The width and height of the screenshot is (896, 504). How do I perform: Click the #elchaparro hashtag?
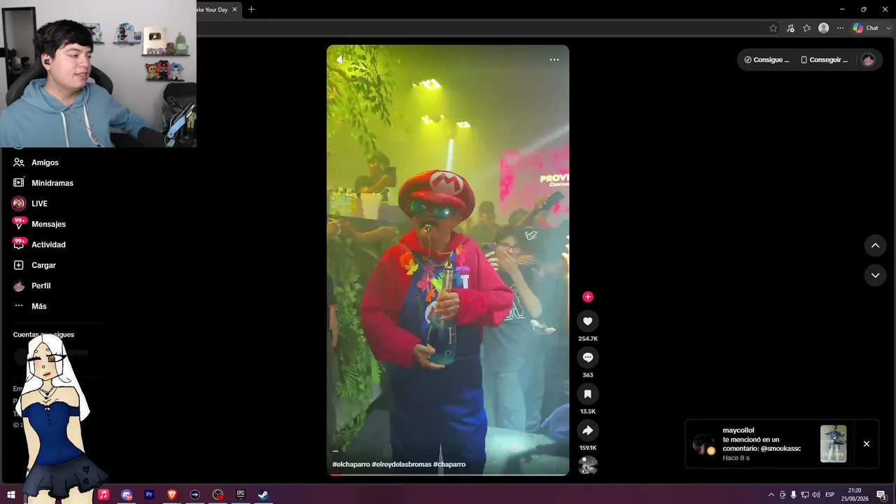tap(350, 465)
